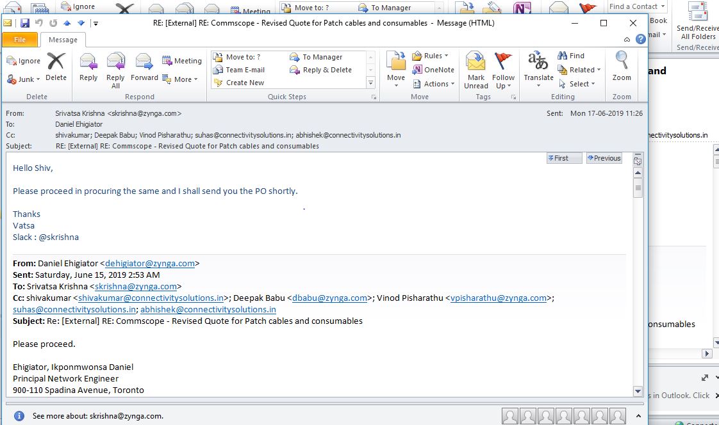Send the message to OneNote
The image size is (719, 425).
(434, 70)
